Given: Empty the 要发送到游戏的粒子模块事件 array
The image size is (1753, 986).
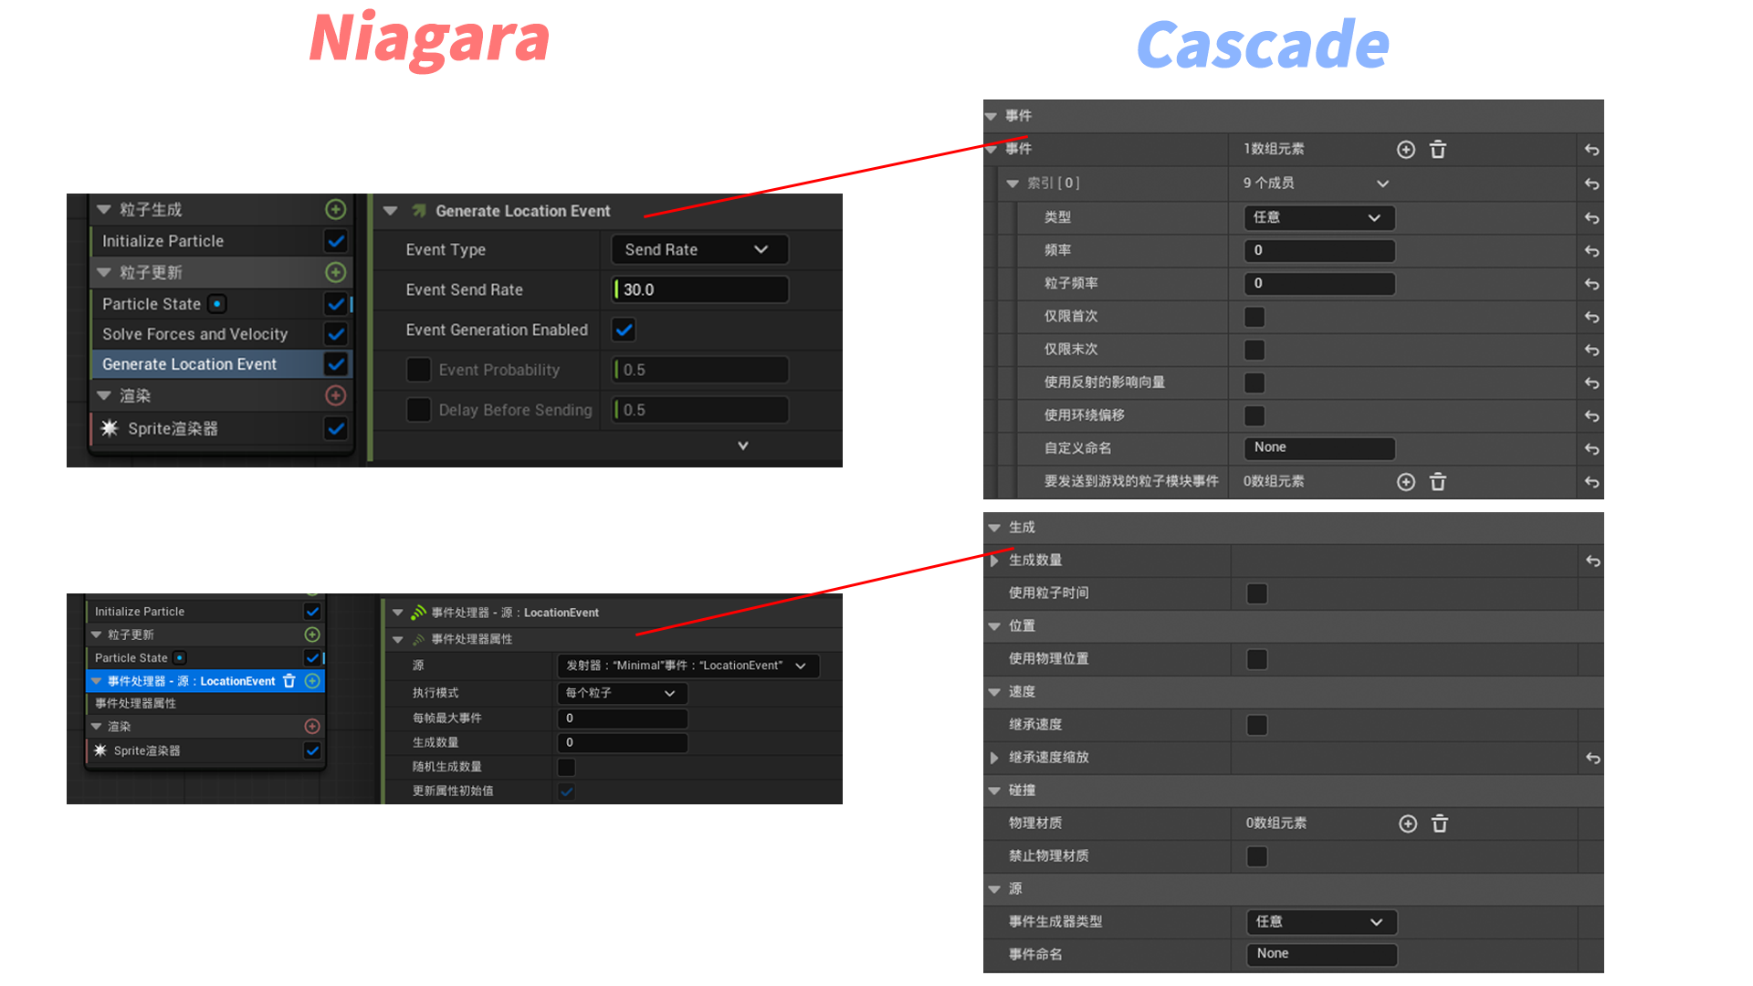Looking at the screenshot, I should click(x=1438, y=482).
